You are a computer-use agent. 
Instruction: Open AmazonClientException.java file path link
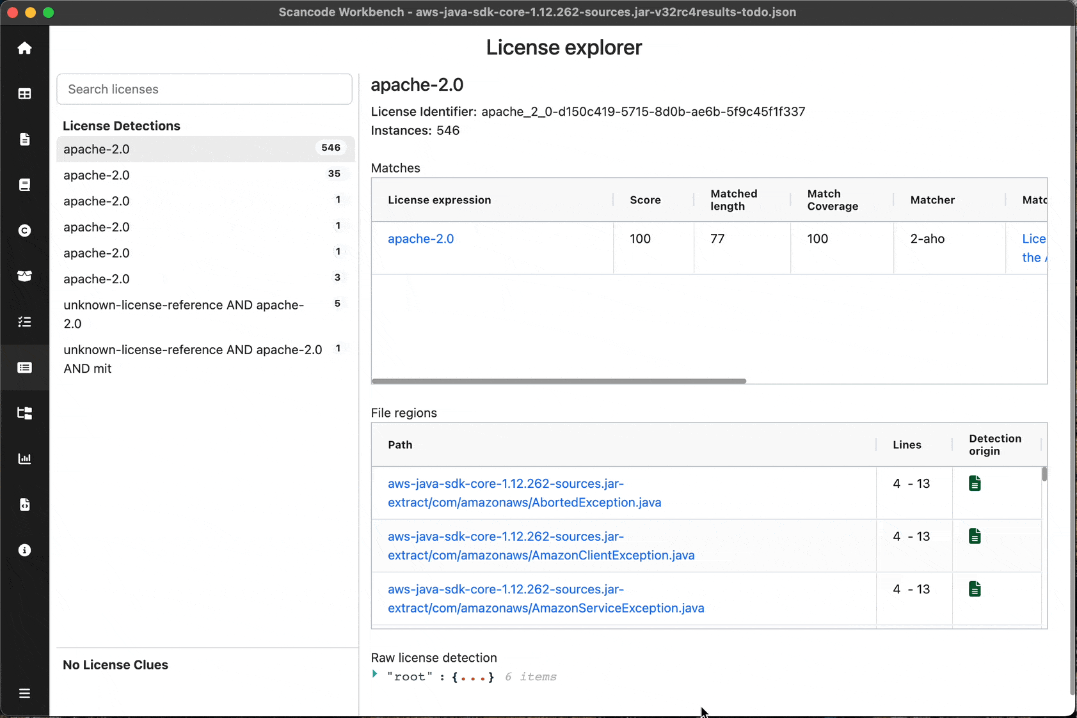(541, 546)
